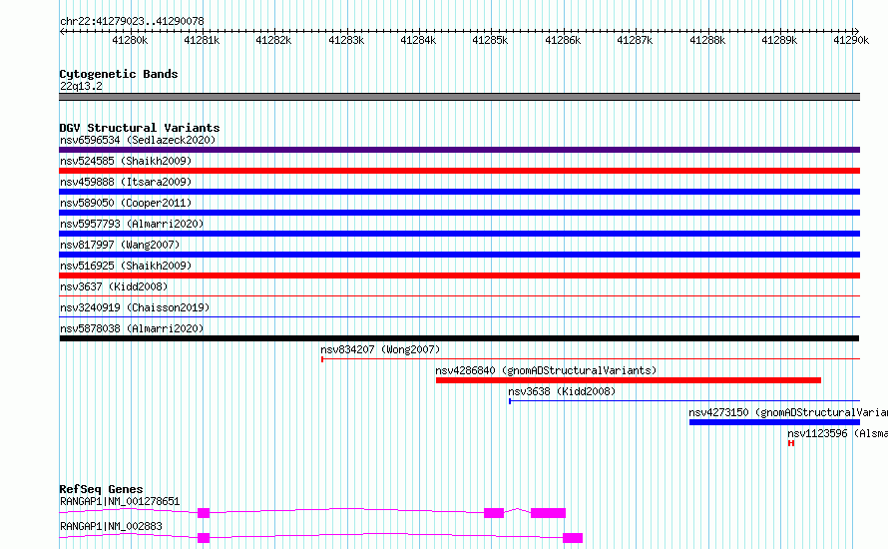Click the widest exon of RANGAP1 NM_001278651
888x549 pixels.
548,513
